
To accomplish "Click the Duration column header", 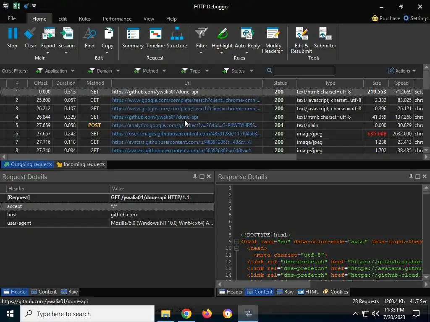I will 66,83.
